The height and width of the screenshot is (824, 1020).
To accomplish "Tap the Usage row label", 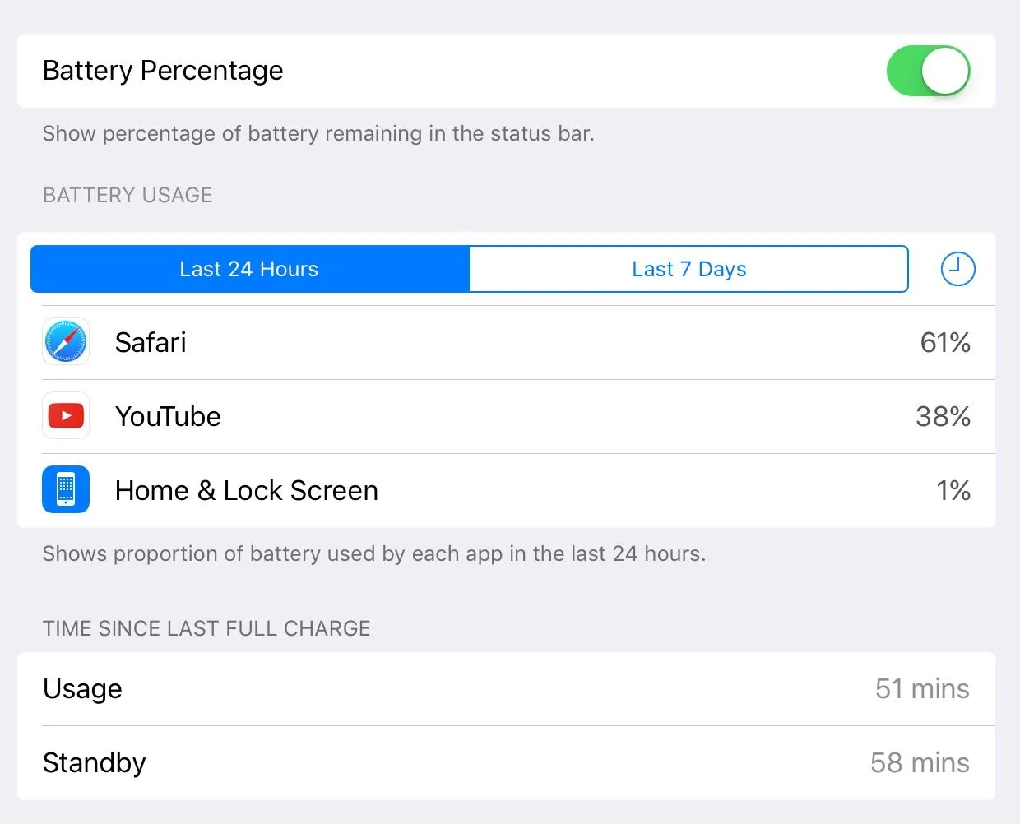I will click(x=82, y=689).
